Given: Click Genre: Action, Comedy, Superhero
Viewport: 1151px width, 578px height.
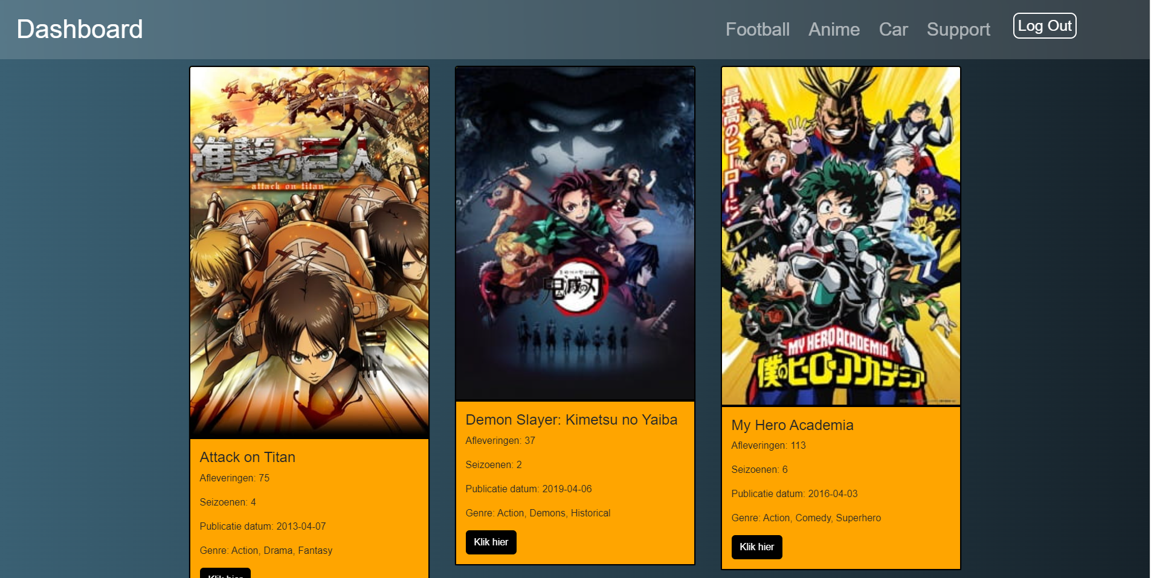Looking at the screenshot, I should click(807, 518).
